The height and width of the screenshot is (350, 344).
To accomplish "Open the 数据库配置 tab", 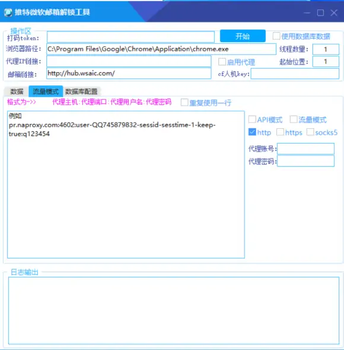I will pos(81,91).
